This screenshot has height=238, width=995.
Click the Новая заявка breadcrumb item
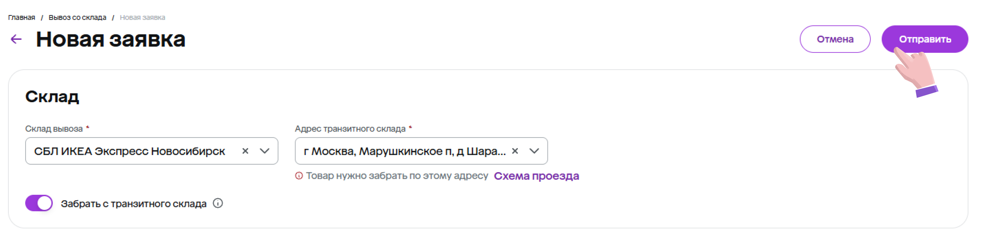pos(142,17)
